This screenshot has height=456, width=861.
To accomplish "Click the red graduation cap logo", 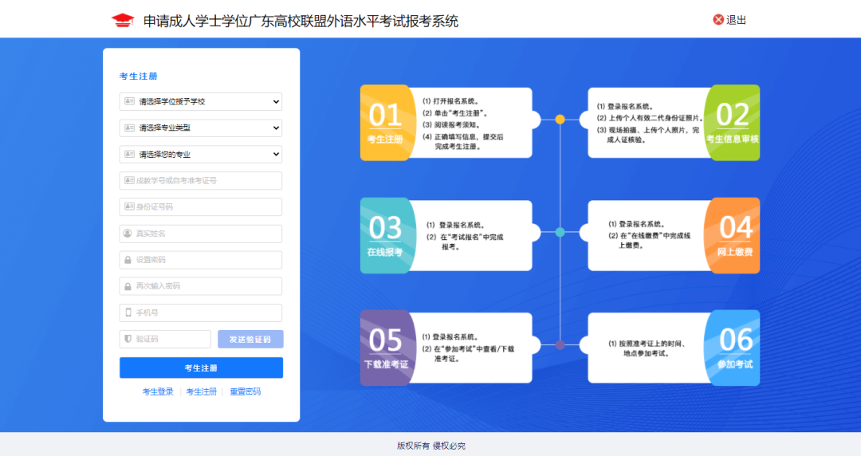I will [123, 21].
